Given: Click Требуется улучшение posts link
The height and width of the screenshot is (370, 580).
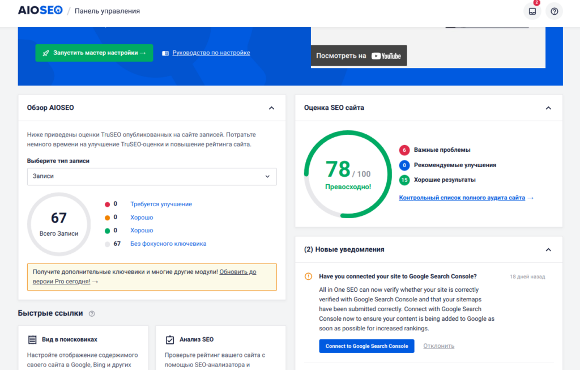Looking at the screenshot, I should pos(161,204).
